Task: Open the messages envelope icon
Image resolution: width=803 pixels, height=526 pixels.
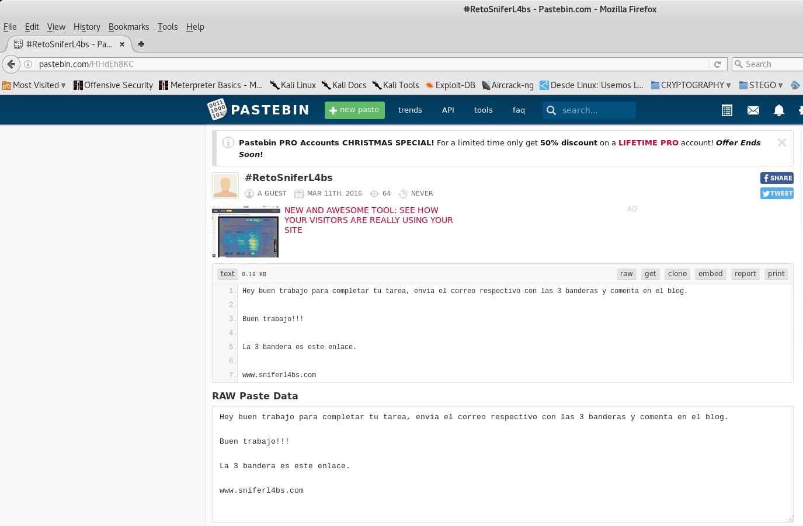Action: [x=753, y=110]
